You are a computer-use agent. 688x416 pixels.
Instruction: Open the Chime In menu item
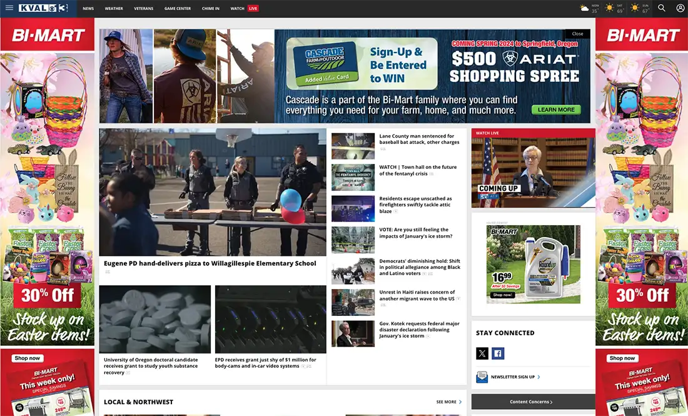tap(211, 8)
